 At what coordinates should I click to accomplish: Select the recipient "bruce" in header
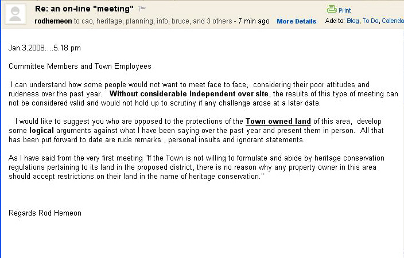[184, 21]
